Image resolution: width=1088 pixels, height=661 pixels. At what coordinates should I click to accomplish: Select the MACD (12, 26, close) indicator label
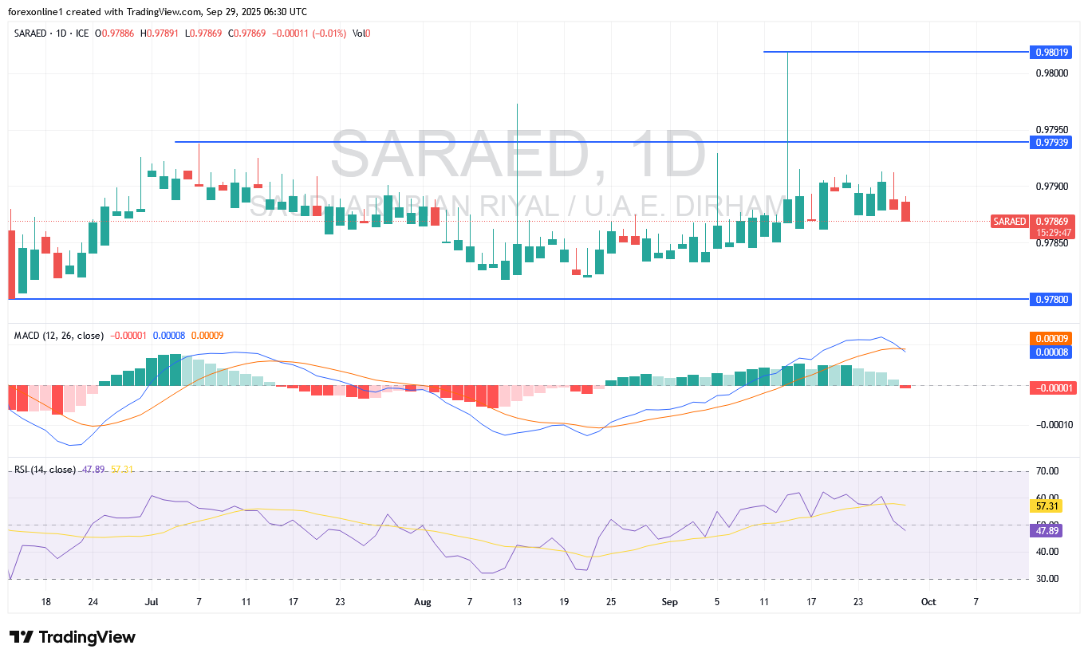tap(59, 336)
